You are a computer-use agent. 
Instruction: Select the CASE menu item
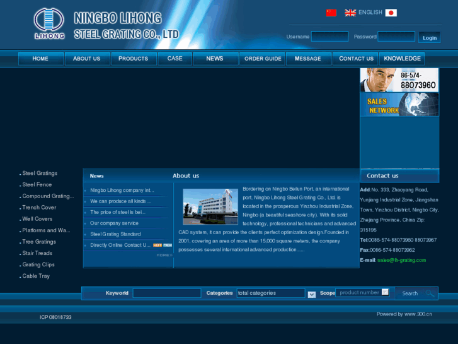[175, 59]
